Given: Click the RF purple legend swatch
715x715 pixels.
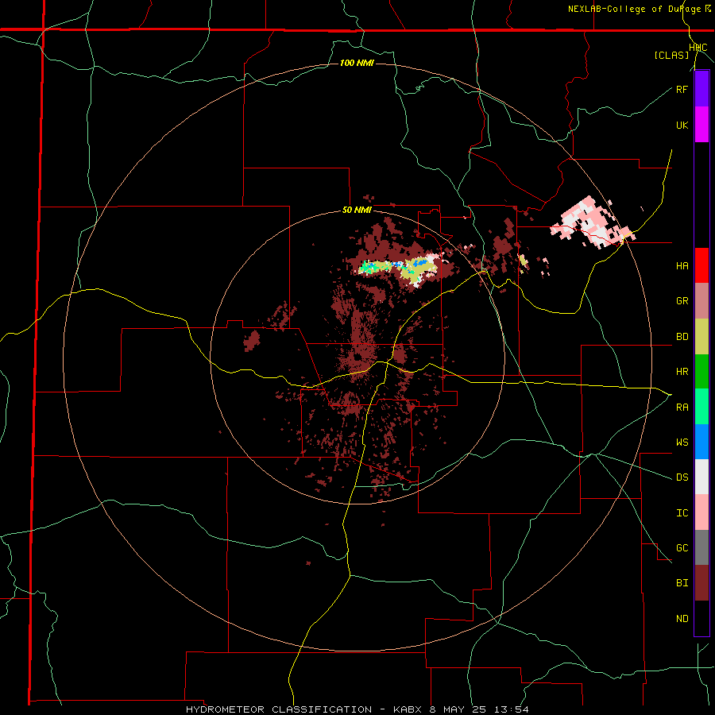Looking at the screenshot, I should pyautogui.click(x=701, y=89).
